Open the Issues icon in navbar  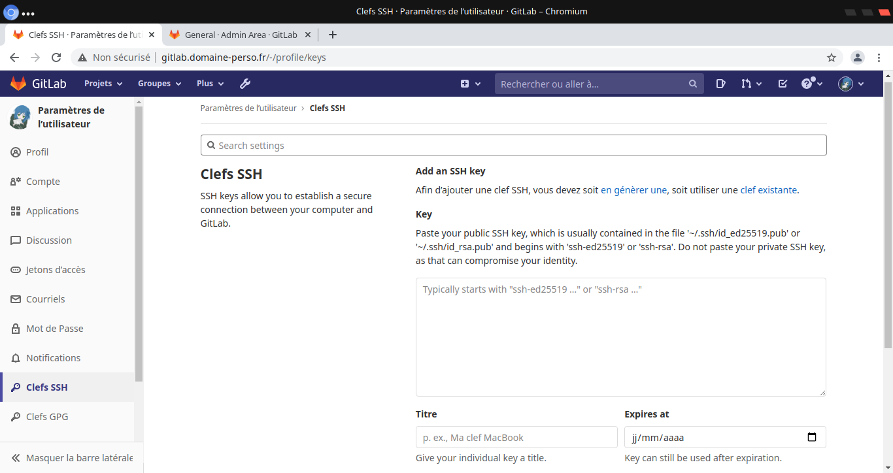point(720,84)
